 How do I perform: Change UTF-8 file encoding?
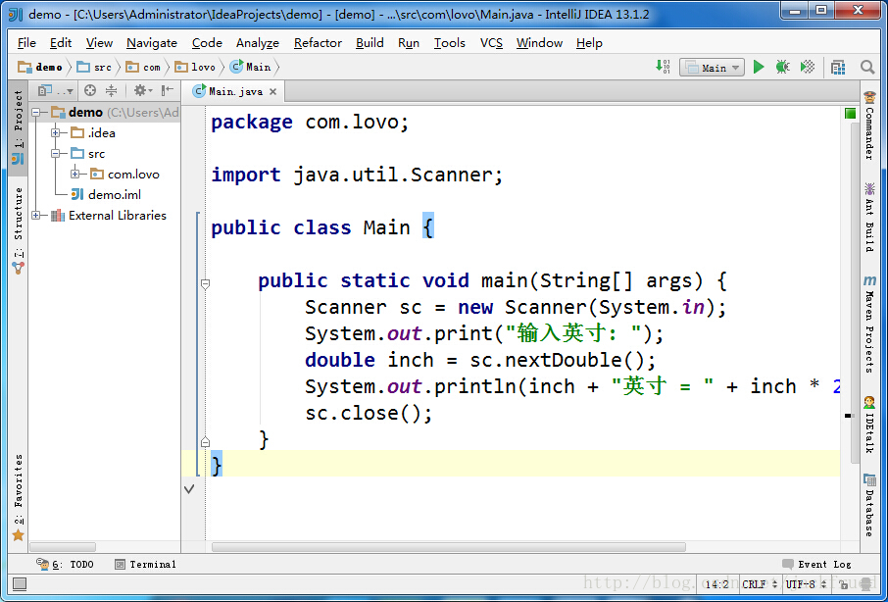tap(807, 584)
